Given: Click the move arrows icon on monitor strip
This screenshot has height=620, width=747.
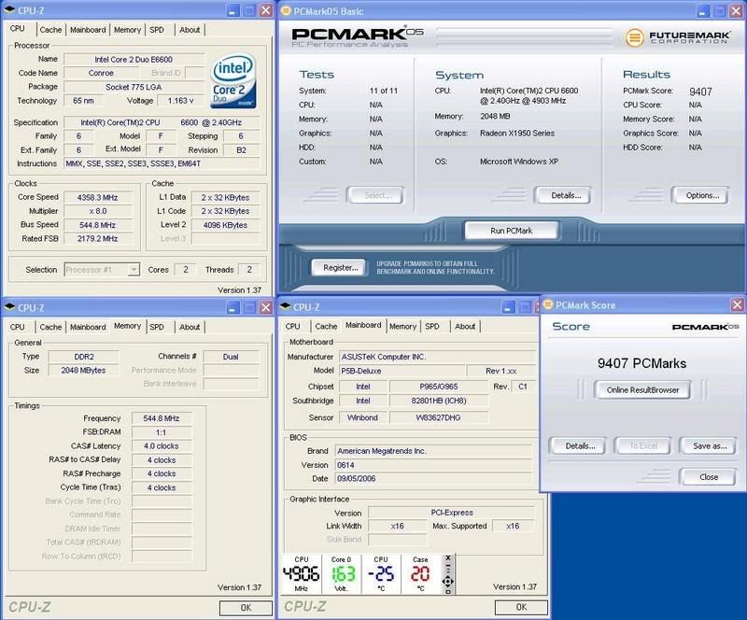Looking at the screenshot, I should pyautogui.click(x=448, y=581).
